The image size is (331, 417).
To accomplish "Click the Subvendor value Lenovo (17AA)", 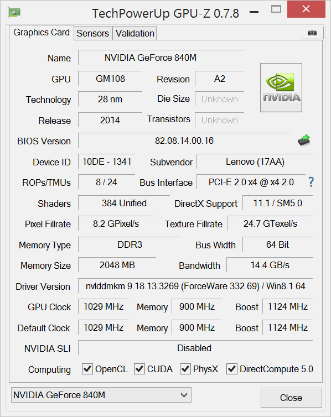I will point(255,161).
